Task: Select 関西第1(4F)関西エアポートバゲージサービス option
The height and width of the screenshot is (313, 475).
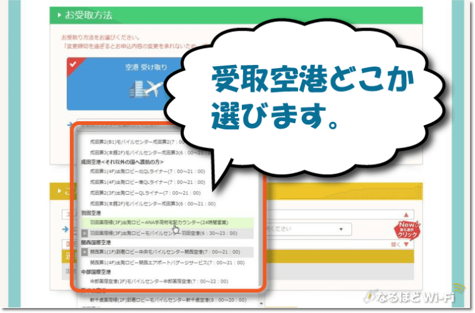Action: pos(167,263)
